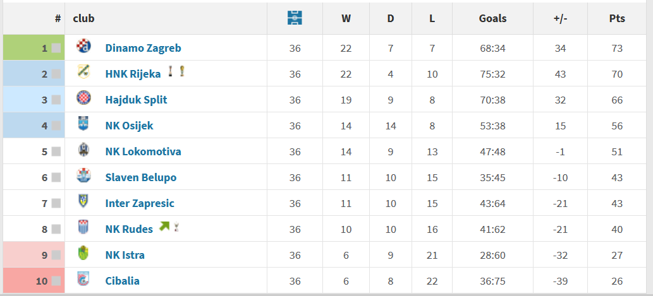Tick the grey box in Cibalia's row
Screen dimensions: 653x296
(56, 281)
